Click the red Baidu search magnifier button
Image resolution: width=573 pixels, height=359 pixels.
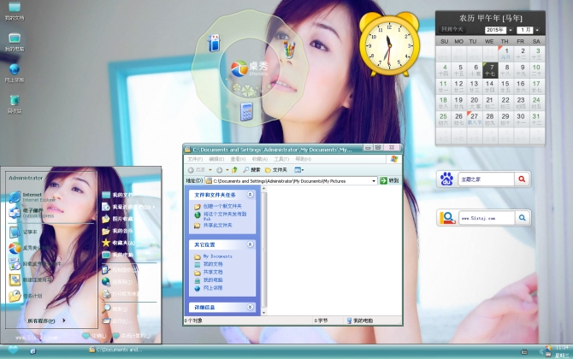click(522, 179)
